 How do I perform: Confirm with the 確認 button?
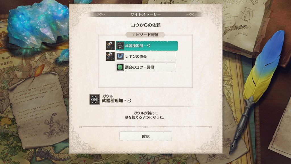pos(146,136)
